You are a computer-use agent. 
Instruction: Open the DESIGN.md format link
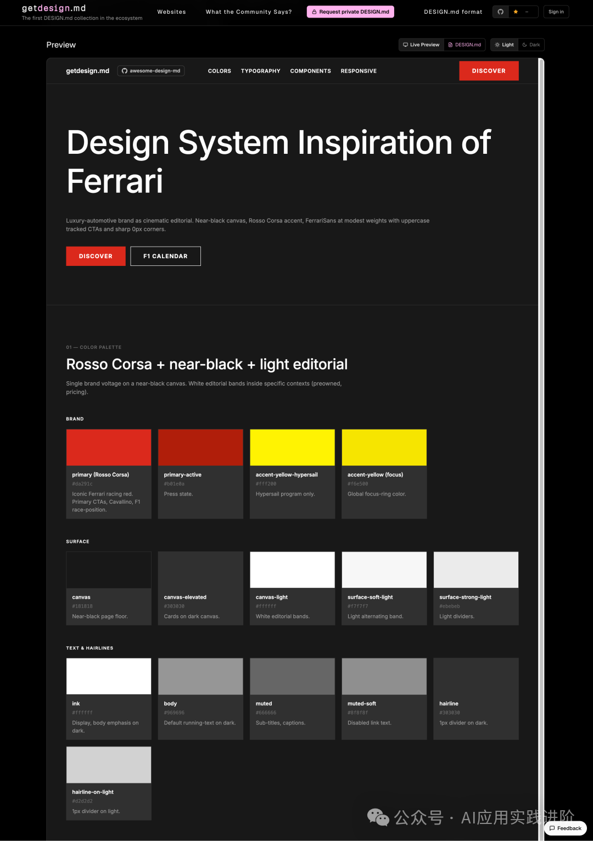[453, 12]
